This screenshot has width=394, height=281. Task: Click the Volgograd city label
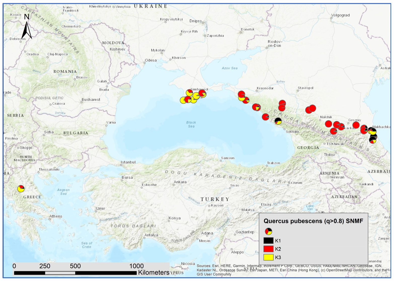[340, 15]
